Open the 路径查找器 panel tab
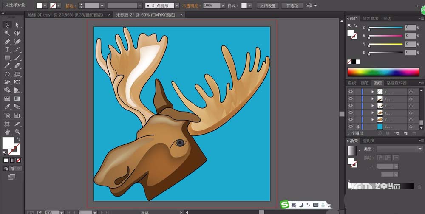The height and width of the screenshot is (214, 425). pos(397,83)
